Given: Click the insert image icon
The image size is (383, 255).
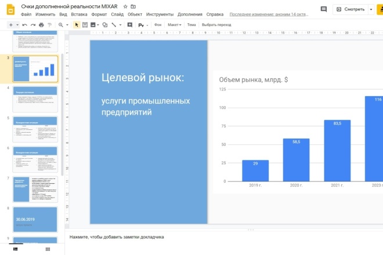Looking at the screenshot, I should point(93,25).
